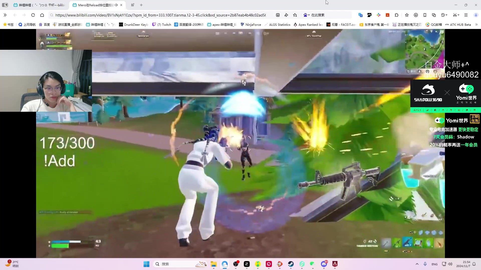Open the 百度翻译 bookmark
The width and height of the screenshot is (481, 270).
point(189,24)
